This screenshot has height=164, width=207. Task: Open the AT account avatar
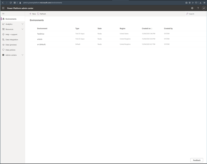click(204, 8)
